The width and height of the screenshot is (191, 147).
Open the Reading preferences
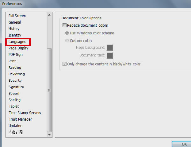tap(15, 67)
